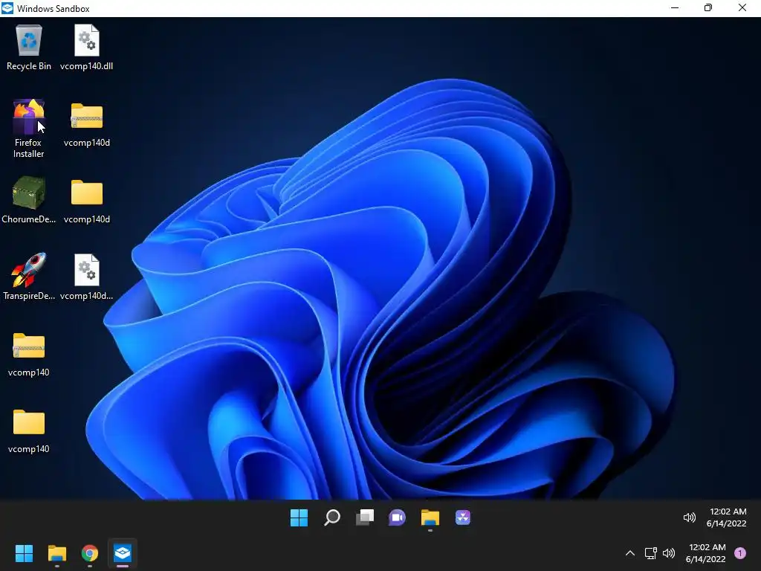Open the sandbox Start menu
The height and width of the screenshot is (571, 761).
tap(299, 517)
